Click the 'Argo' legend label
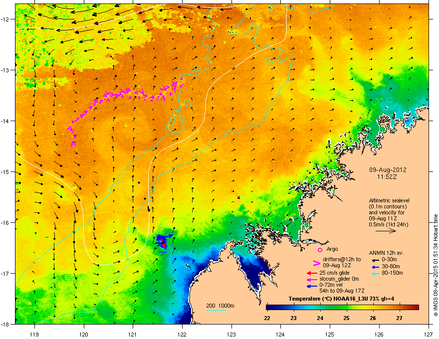 point(332,249)
